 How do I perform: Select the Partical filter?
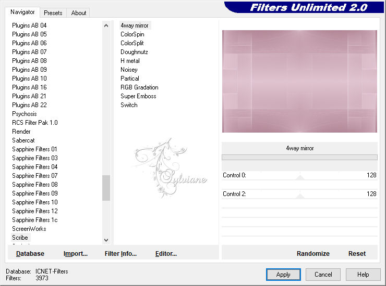[130, 79]
